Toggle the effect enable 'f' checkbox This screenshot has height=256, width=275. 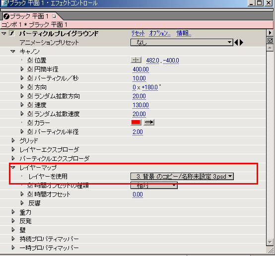point(12,33)
